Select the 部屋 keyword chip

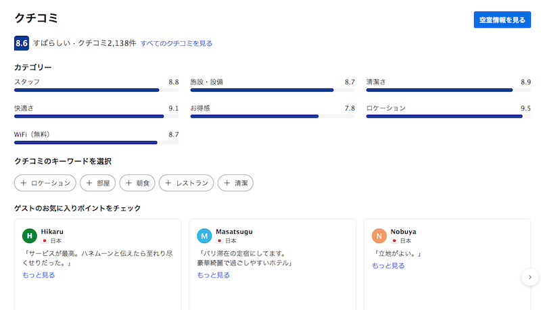[97, 183]
